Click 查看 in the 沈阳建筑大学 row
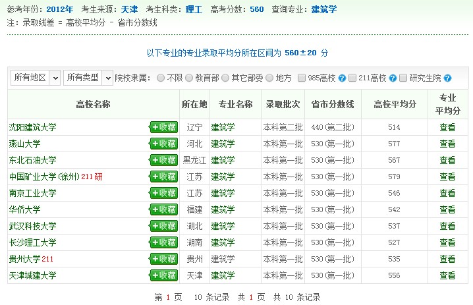Image resolution: width=473 pixels, height=305 pixels. (x=447, y=127)
